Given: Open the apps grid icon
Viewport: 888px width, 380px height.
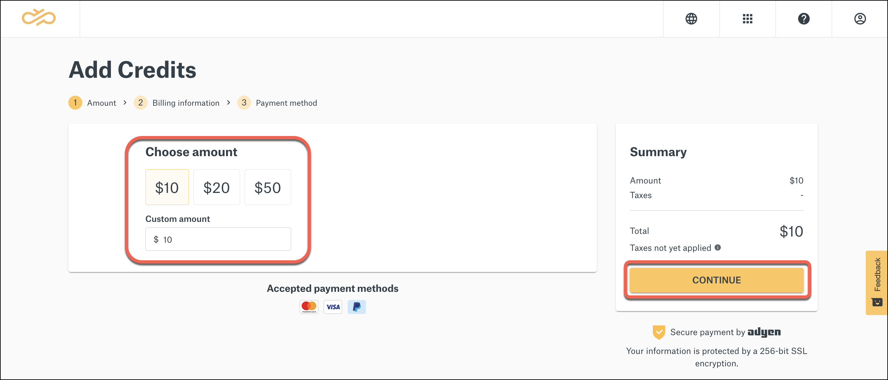Looking at the screenshot, I should [747, 19].
